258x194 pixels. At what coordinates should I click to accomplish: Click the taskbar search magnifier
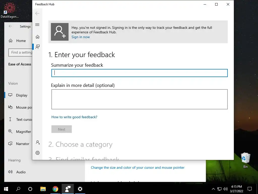click(x=18, y=189)
